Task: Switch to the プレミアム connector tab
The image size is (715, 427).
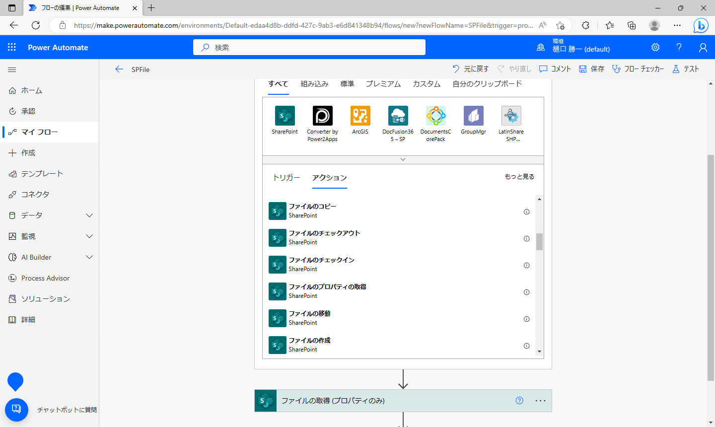Action: coord(383,84)
